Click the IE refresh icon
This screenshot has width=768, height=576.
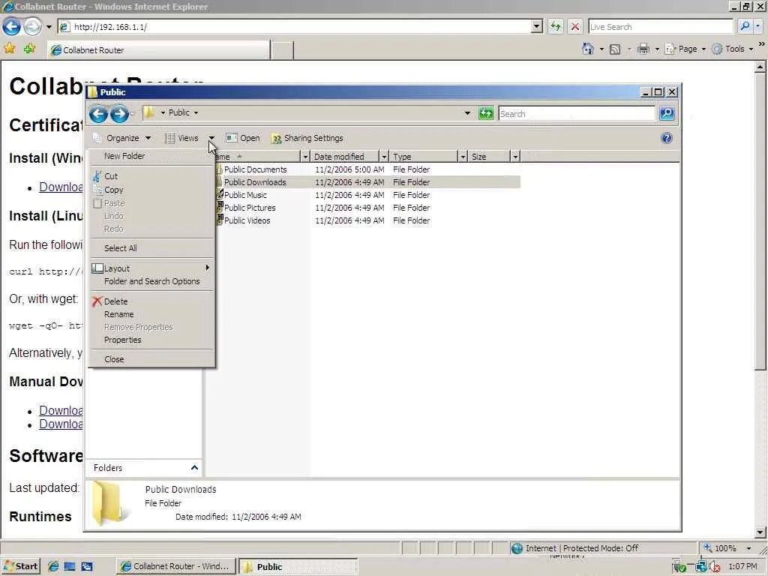556,26
